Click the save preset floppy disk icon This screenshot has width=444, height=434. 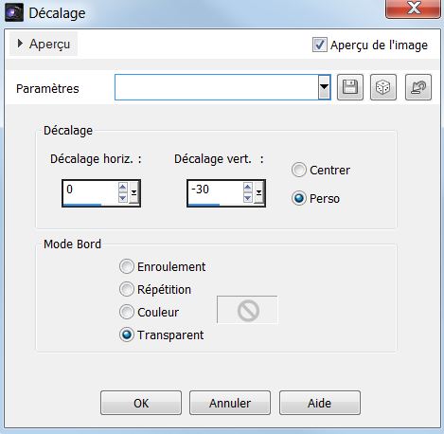coord(350,87)
